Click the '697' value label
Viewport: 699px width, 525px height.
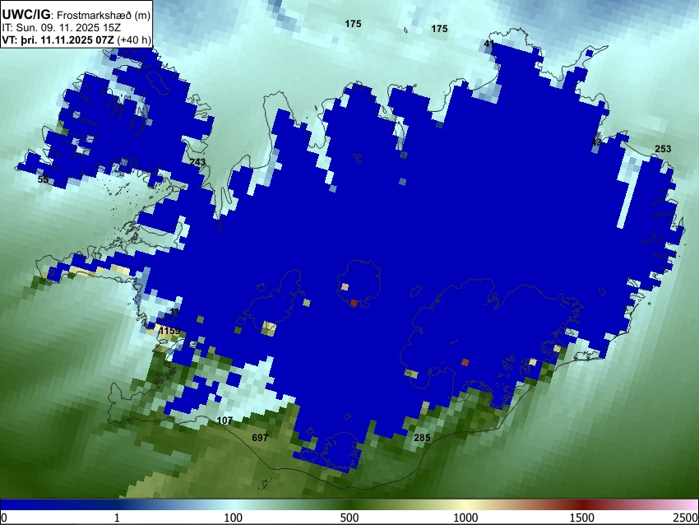coord(260,438)
